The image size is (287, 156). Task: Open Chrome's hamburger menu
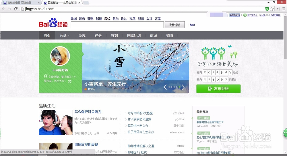pos(284,9)
